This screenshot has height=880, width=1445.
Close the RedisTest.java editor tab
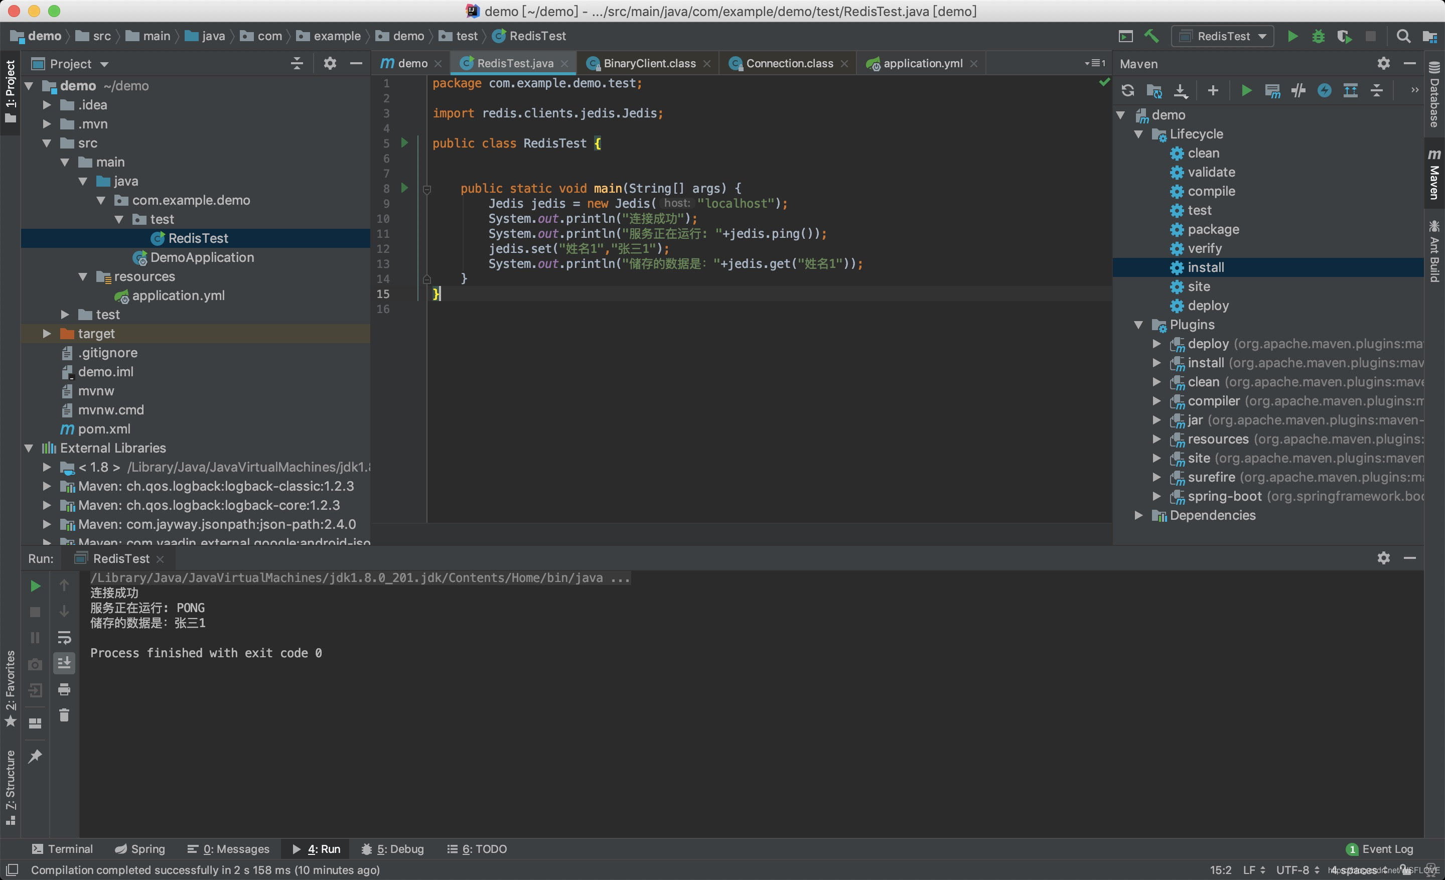tap(564, 64)
